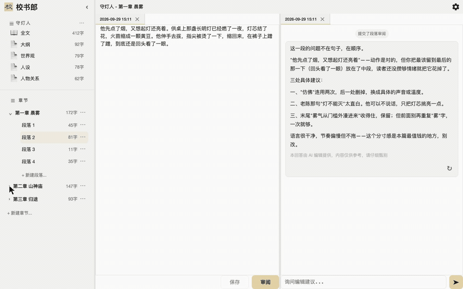Create a chapter via 新建章节
This screenshot has height=289, width=463.
coord(19,213)
